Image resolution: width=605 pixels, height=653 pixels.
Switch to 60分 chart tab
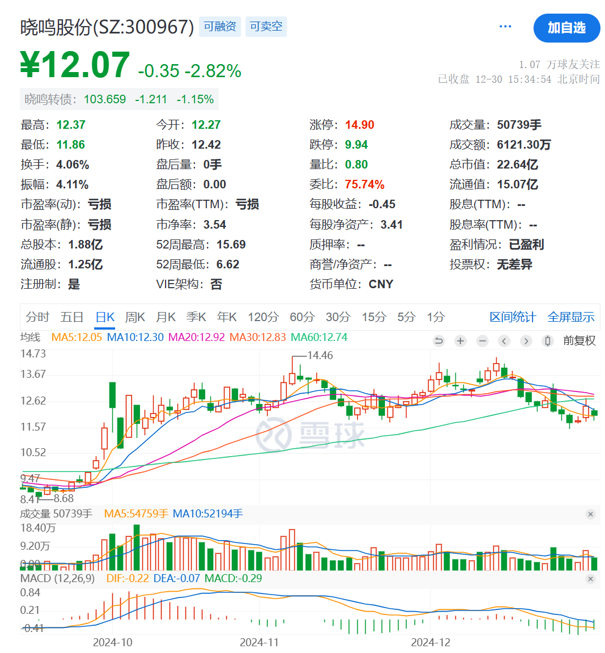coord(302,317)
